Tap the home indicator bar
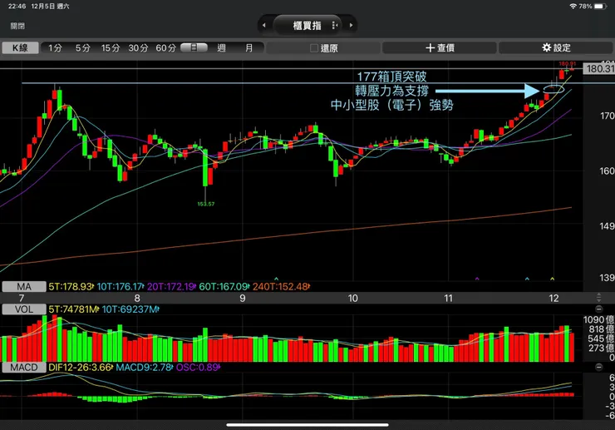The image size is (615, 430). pos(307,425)
